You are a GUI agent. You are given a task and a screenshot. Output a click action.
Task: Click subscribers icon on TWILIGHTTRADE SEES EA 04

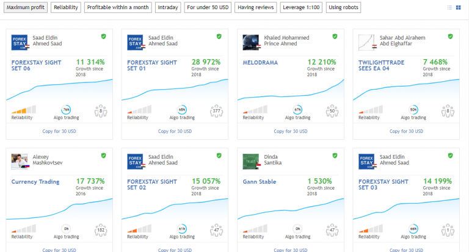point(448,111)
